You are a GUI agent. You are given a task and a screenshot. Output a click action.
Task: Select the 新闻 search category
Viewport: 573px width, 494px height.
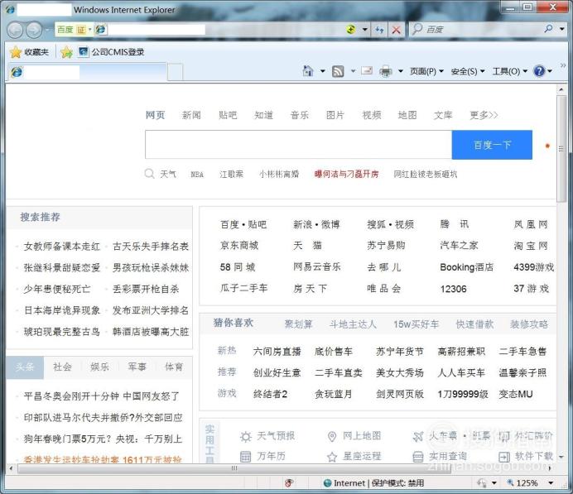coord(191,115)
